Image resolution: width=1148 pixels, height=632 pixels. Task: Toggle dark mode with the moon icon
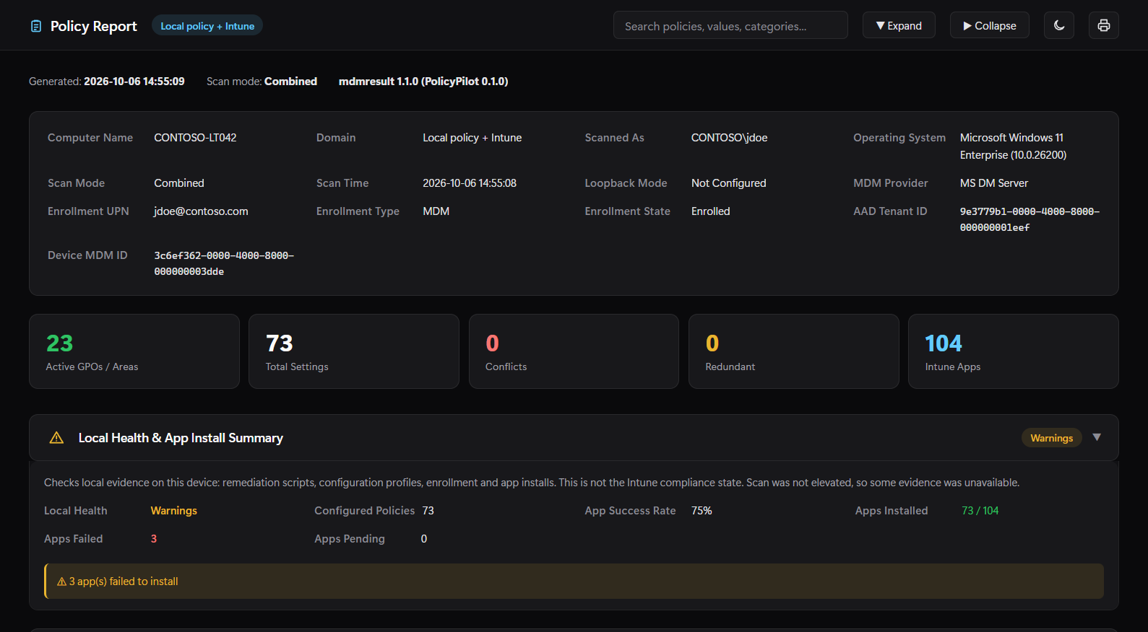tap(1059, 25)
